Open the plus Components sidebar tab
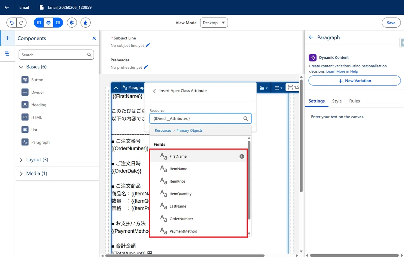 tap(7, 38)
